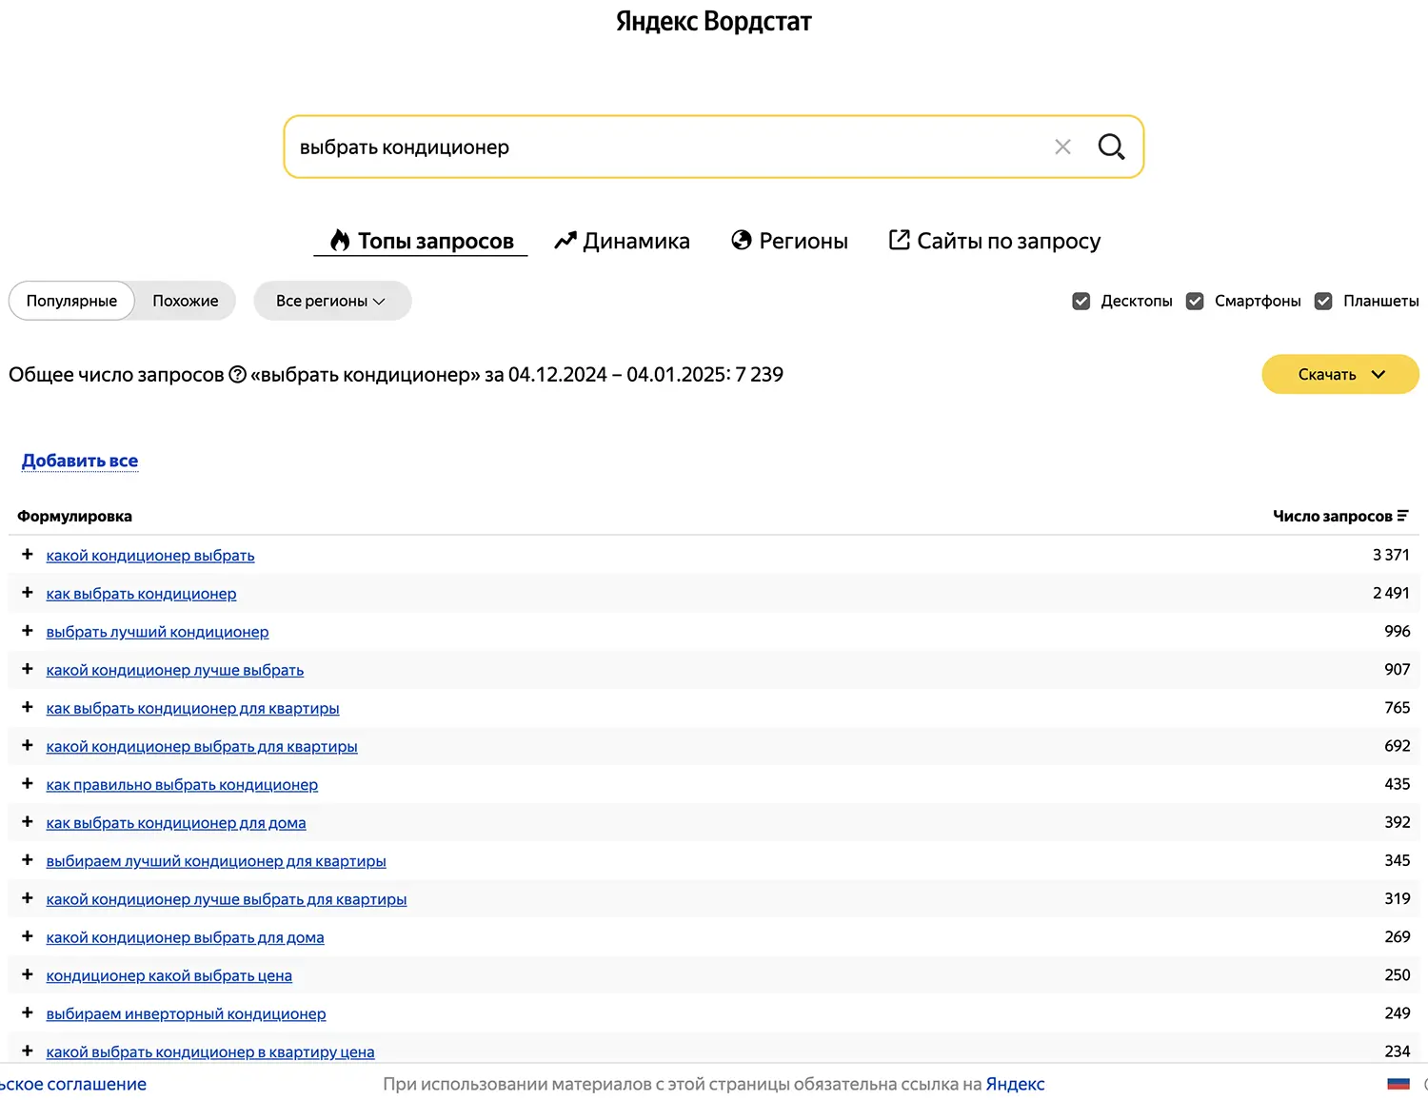The height and width of the screenshot is (1100, 1428).
Task: Click plus icon next to 'как выбрать кондиционер'
Action: [x=28, y=593]
